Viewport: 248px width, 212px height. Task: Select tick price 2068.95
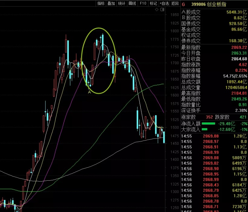click(x=211, y=174)
